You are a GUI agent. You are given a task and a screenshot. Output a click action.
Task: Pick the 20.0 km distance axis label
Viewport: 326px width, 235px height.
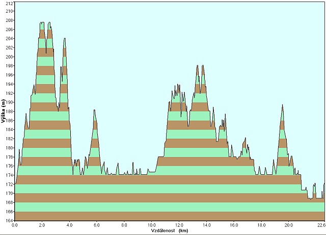pyautogui.click(x=288, y=225)
